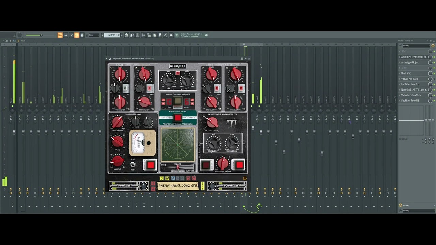
Task: Click the orange clock icon in mixer panel
Action: pyautogui.click(x=433, y=45)
